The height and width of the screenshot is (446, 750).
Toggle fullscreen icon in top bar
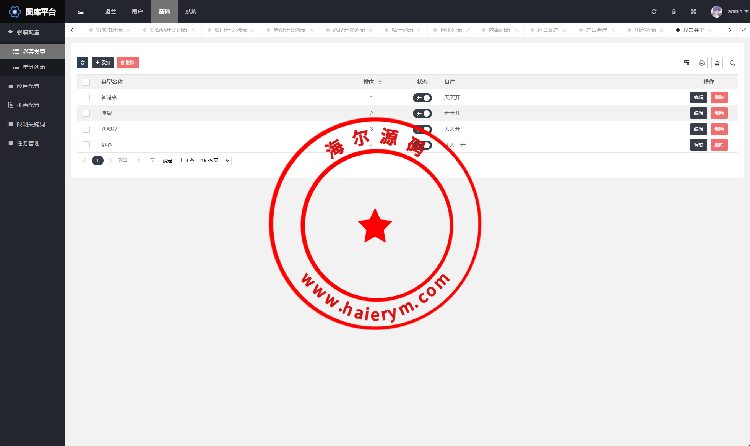(693, 11)
